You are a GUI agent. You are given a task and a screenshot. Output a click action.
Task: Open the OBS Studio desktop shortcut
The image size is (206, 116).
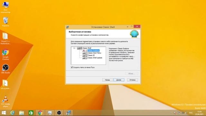click(x=5, y=69)
